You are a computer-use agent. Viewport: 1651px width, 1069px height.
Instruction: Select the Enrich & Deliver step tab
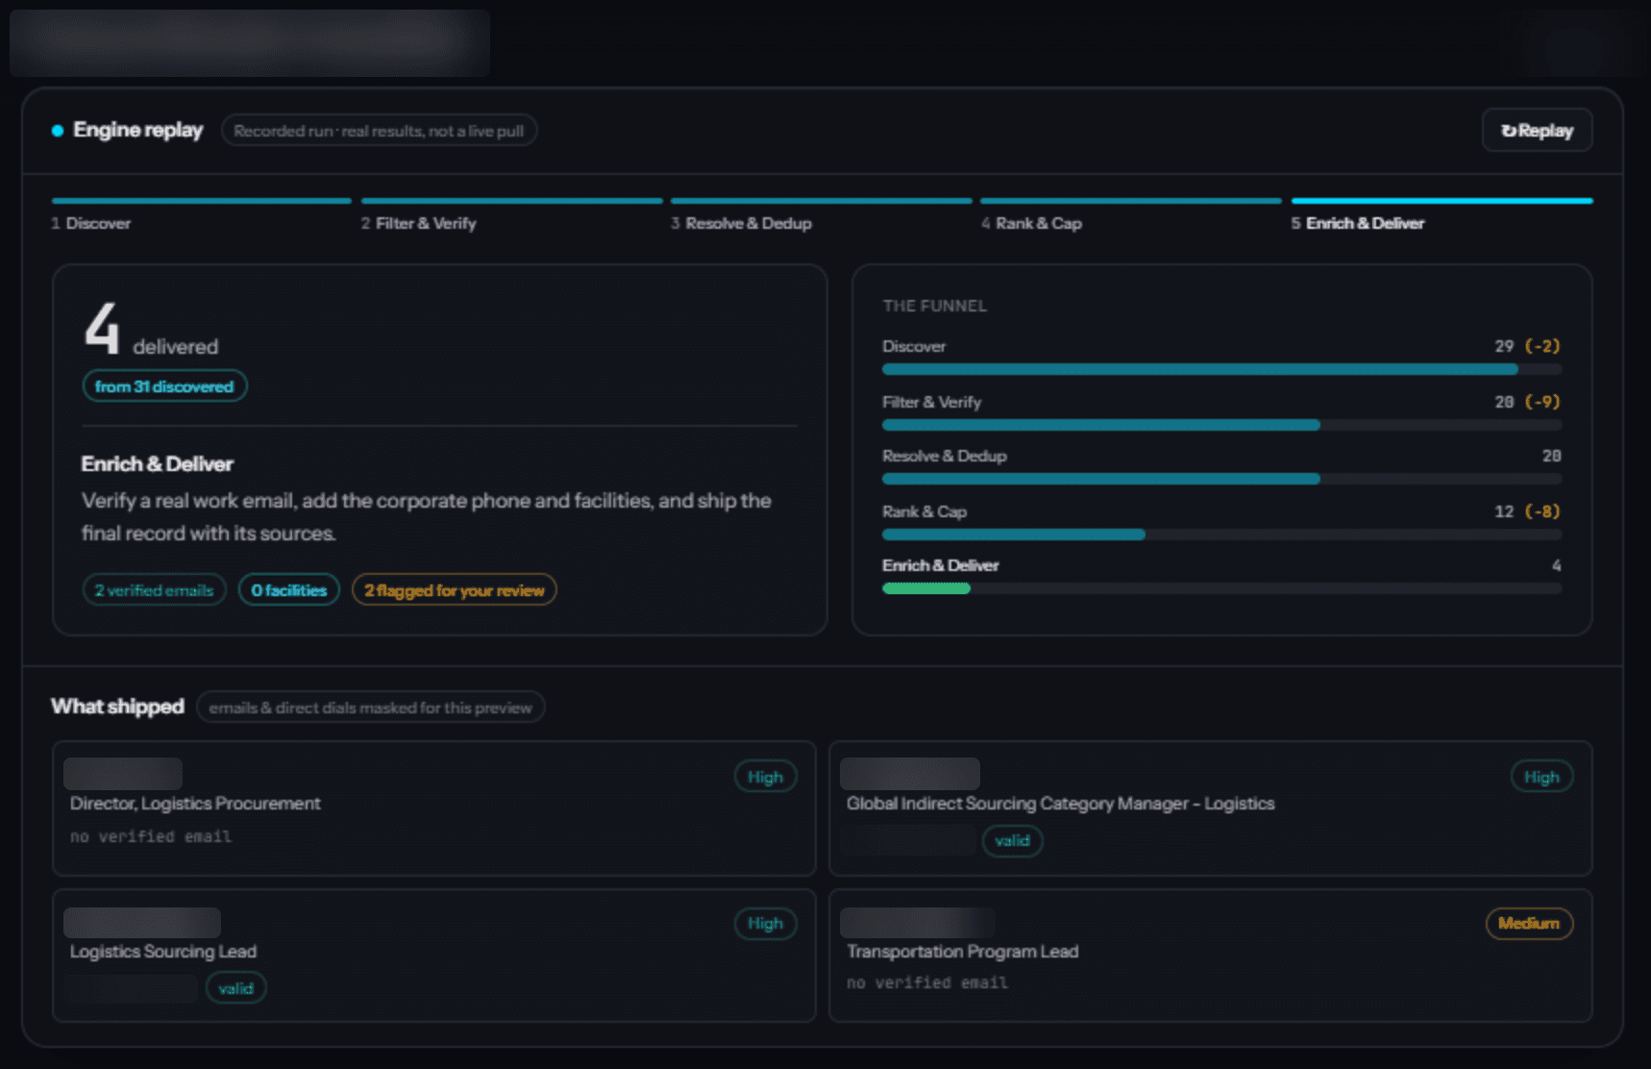(x=1442, y=215)
